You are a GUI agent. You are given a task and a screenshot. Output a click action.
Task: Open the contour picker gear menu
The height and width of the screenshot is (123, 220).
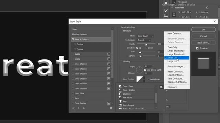point(161,87)
